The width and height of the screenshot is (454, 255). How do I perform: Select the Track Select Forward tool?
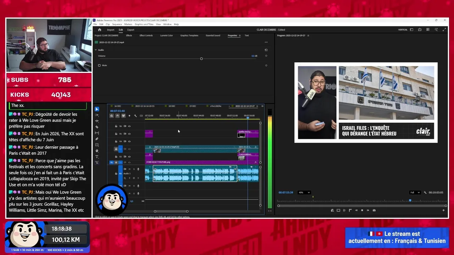[97, 115]
